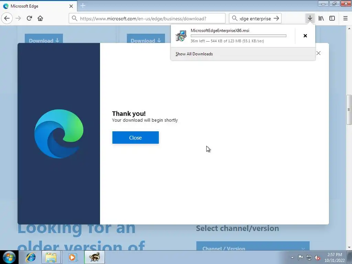Open a new tab with the plus

83,5
